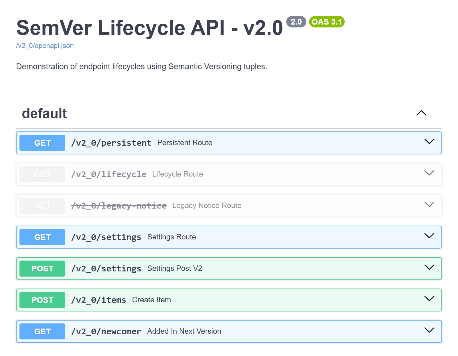Screen dimensions: 458x356
Task: Expand the Settings Post V2 row chevron
Action: click(429, 267)
